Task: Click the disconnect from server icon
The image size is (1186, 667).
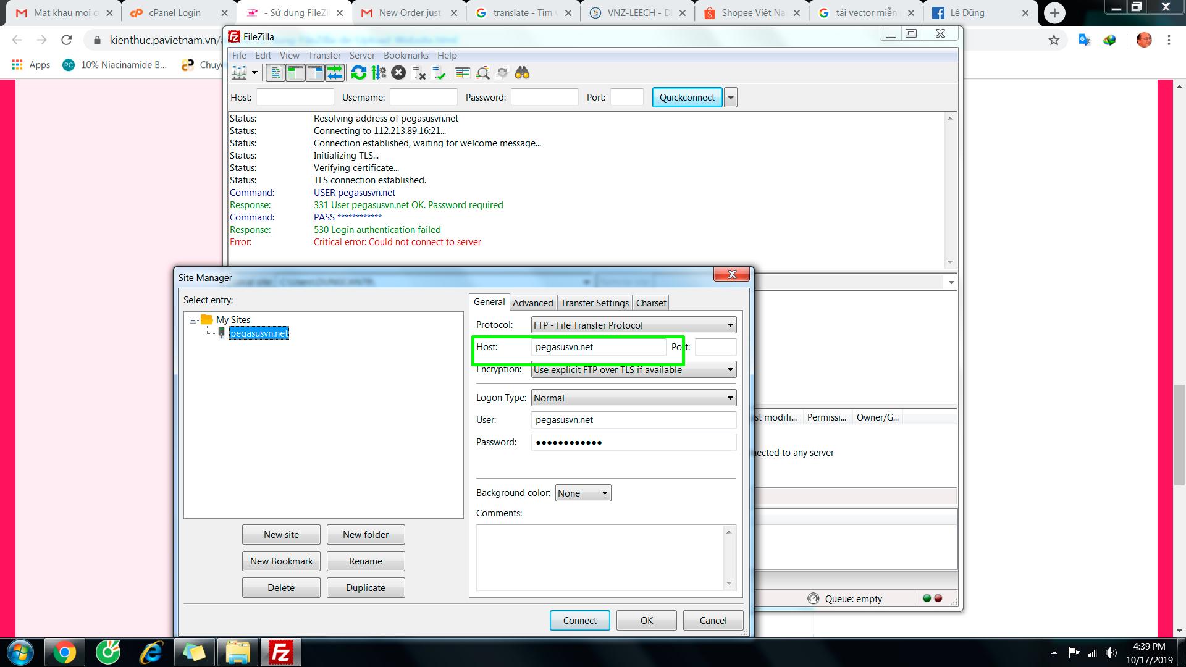Action: tap(419, 73)
